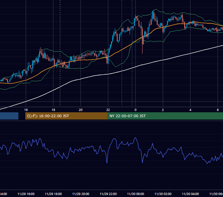Click the 4 hour axis label
The image size is (223, 197).
click(x=190, y=110)
